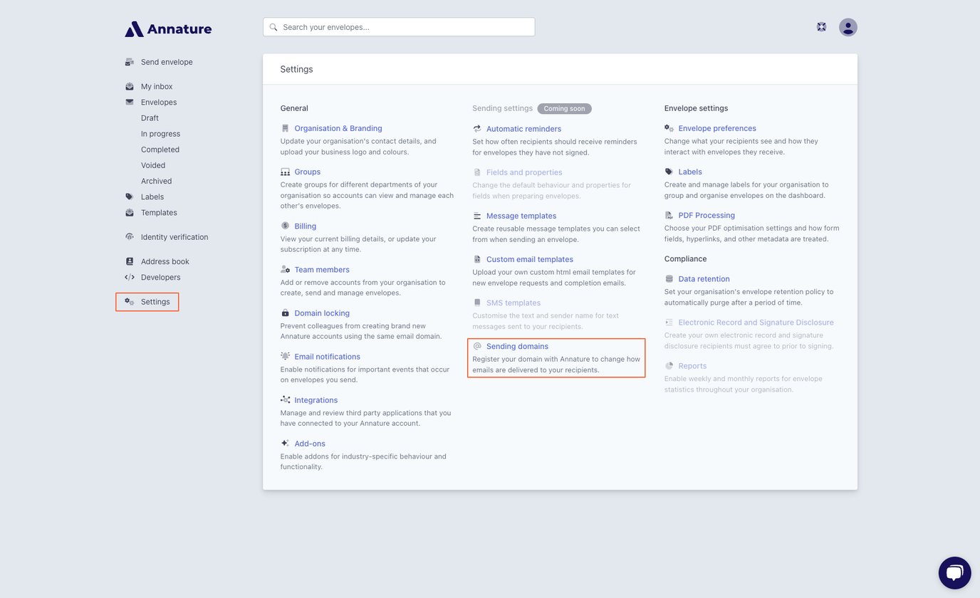This screenshot has width=980, height=598.
Task: Click the Data retention database icon
Action: click(669, 279)
